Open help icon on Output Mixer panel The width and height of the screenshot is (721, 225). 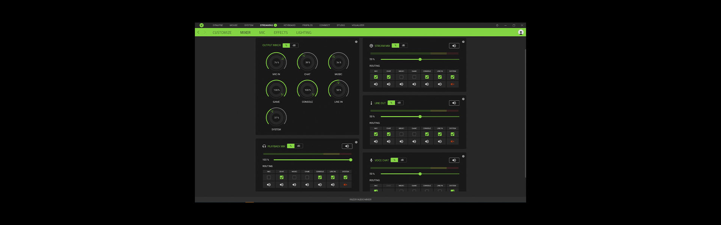356,42
